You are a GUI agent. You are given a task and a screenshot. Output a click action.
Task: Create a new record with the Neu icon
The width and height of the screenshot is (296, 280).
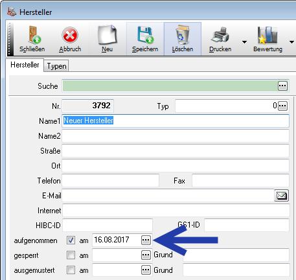108,35
